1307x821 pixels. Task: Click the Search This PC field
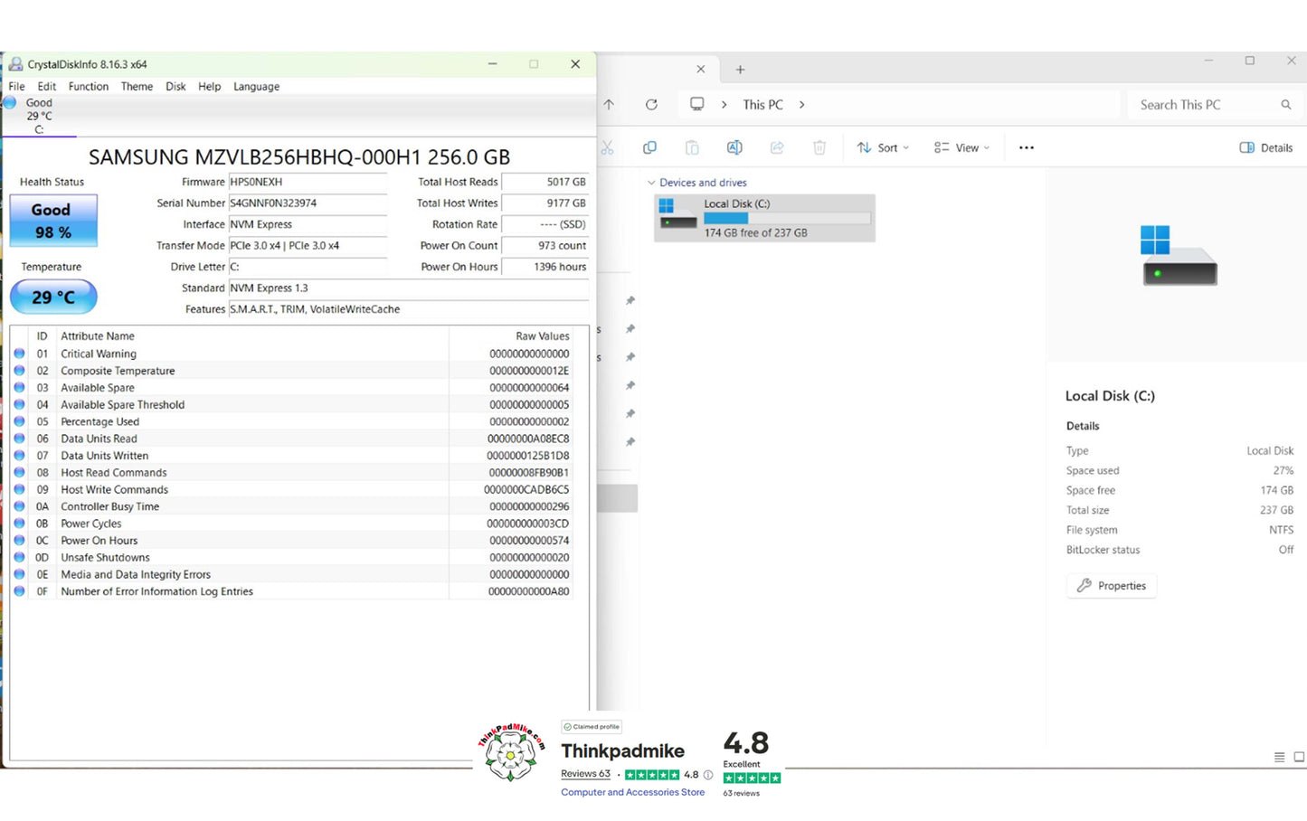(x=1203, y=105)
